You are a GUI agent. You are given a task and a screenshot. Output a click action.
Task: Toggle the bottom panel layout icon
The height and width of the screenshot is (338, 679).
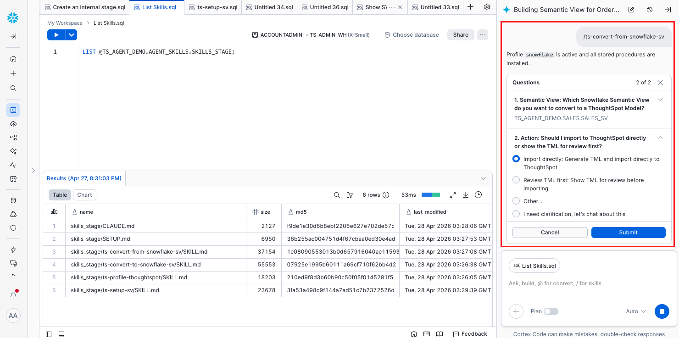[x=61, y=334]
